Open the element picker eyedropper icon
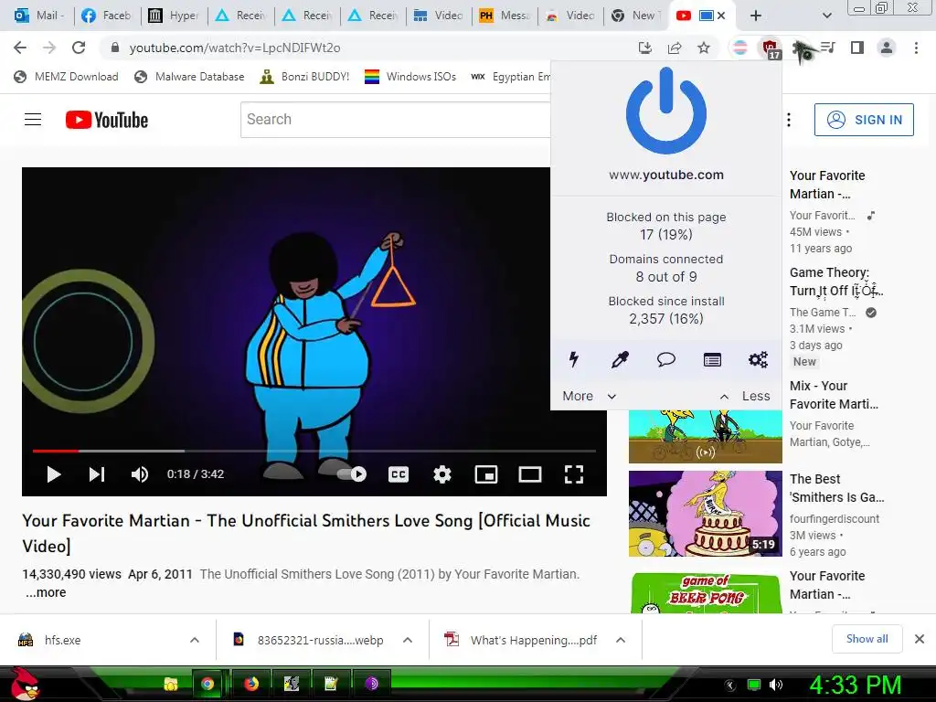The width and height of the screenshot is (936, 702). click(620, 359)
